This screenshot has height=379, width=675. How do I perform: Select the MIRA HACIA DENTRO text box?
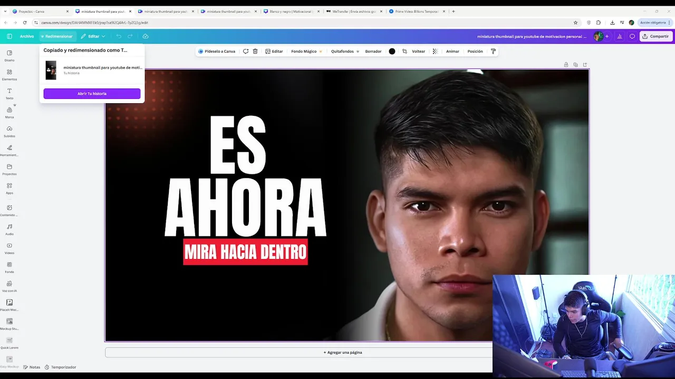click(x=245, y=252)
